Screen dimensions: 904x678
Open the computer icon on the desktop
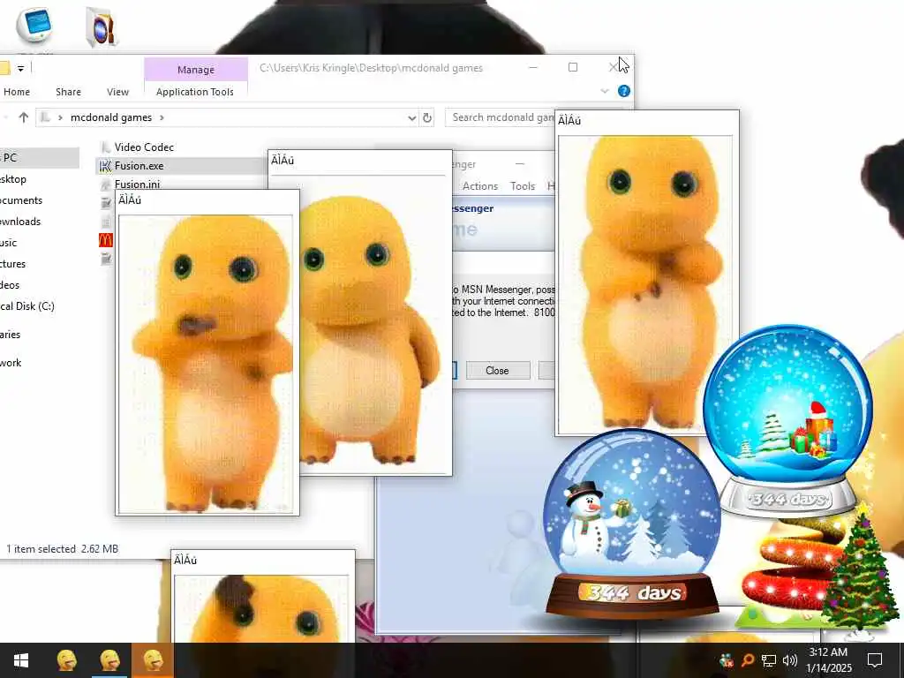[34, 25]
